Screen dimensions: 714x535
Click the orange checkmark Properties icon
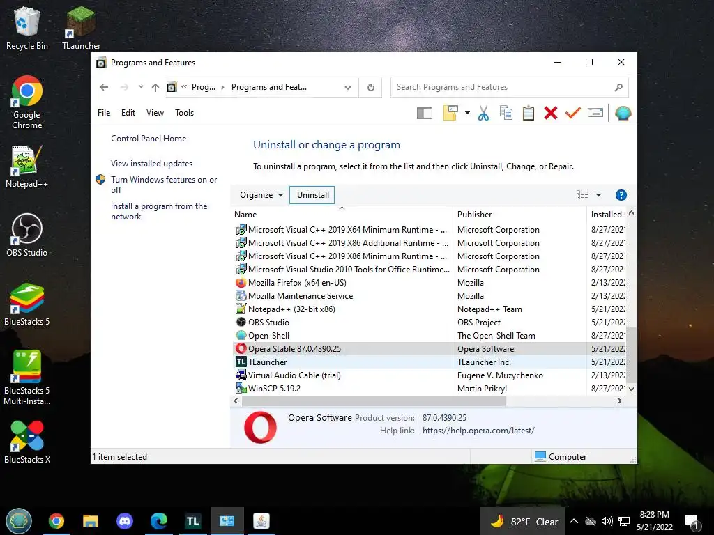[x=573, y=112]
